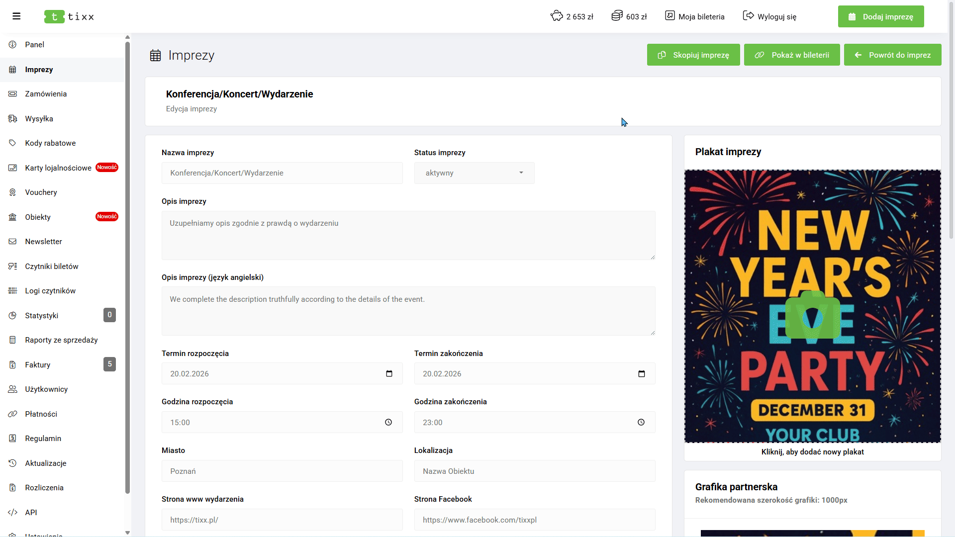This screenshot has width=955, height=537.
Task: Click the coins stack icon
Action: click(x=617, y=16)
